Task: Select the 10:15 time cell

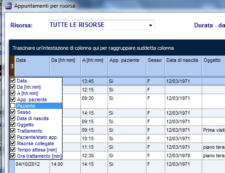Action: pos(94,138)
